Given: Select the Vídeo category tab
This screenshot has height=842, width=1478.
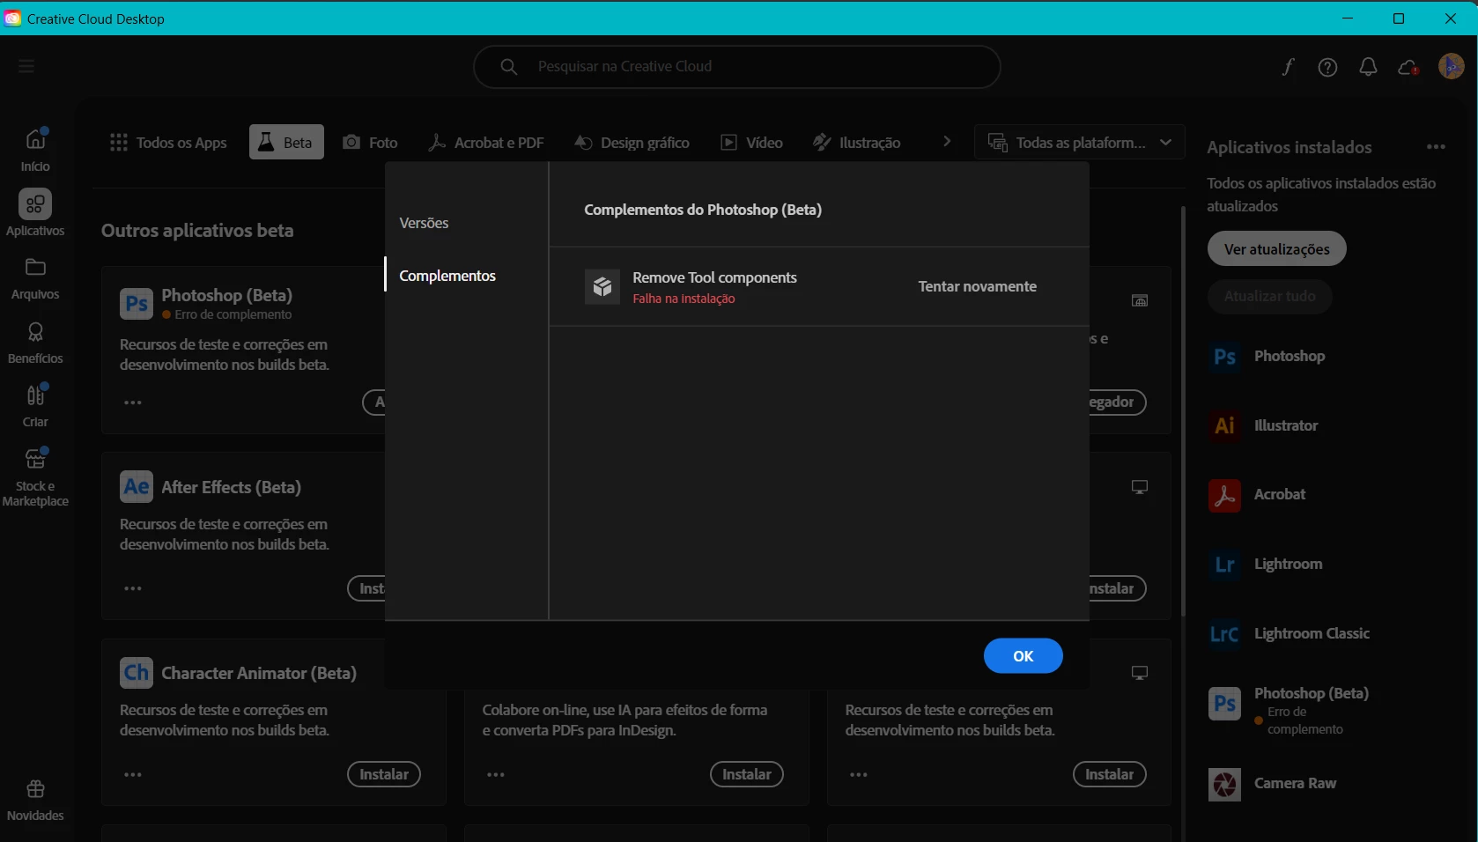Looking at the screenshot, I should [x=751, y=142].
